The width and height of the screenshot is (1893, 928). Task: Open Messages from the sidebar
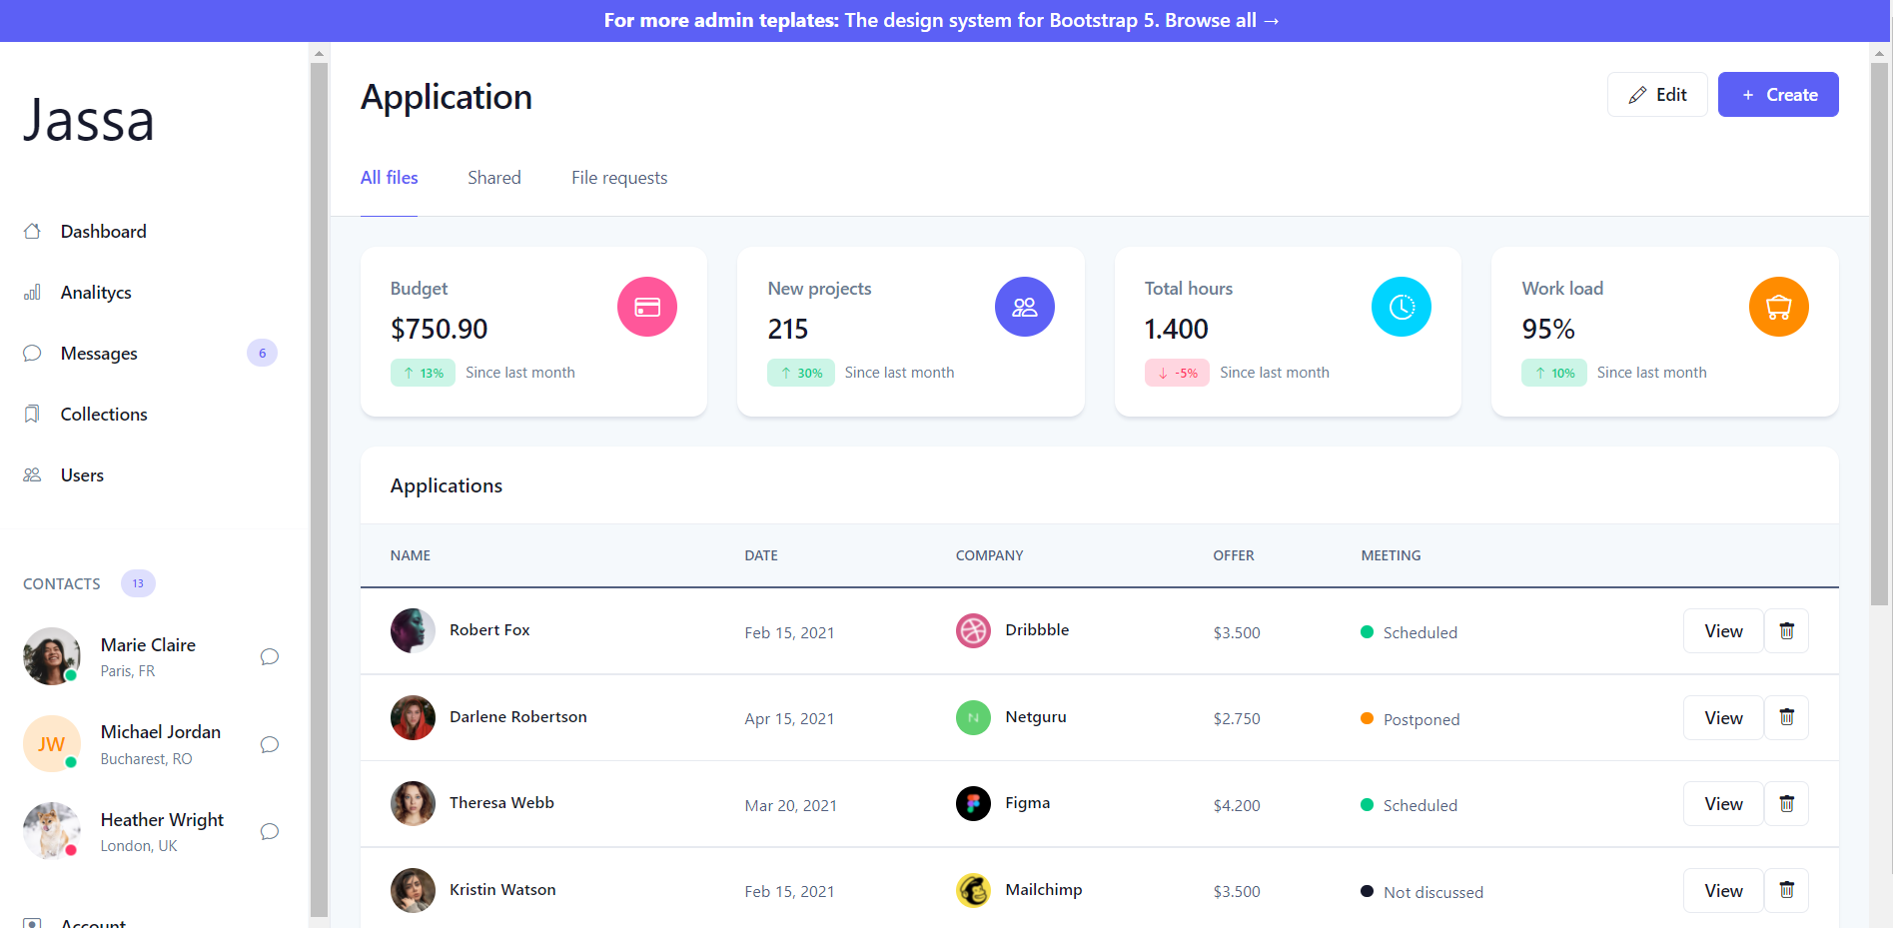point(33,353)
